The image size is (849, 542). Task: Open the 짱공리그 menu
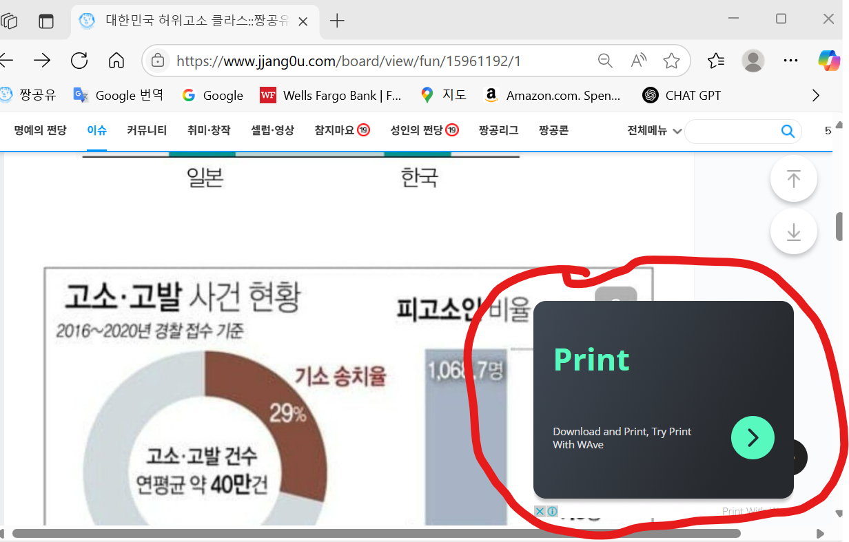pyautogui.click(x=498, y=130)
